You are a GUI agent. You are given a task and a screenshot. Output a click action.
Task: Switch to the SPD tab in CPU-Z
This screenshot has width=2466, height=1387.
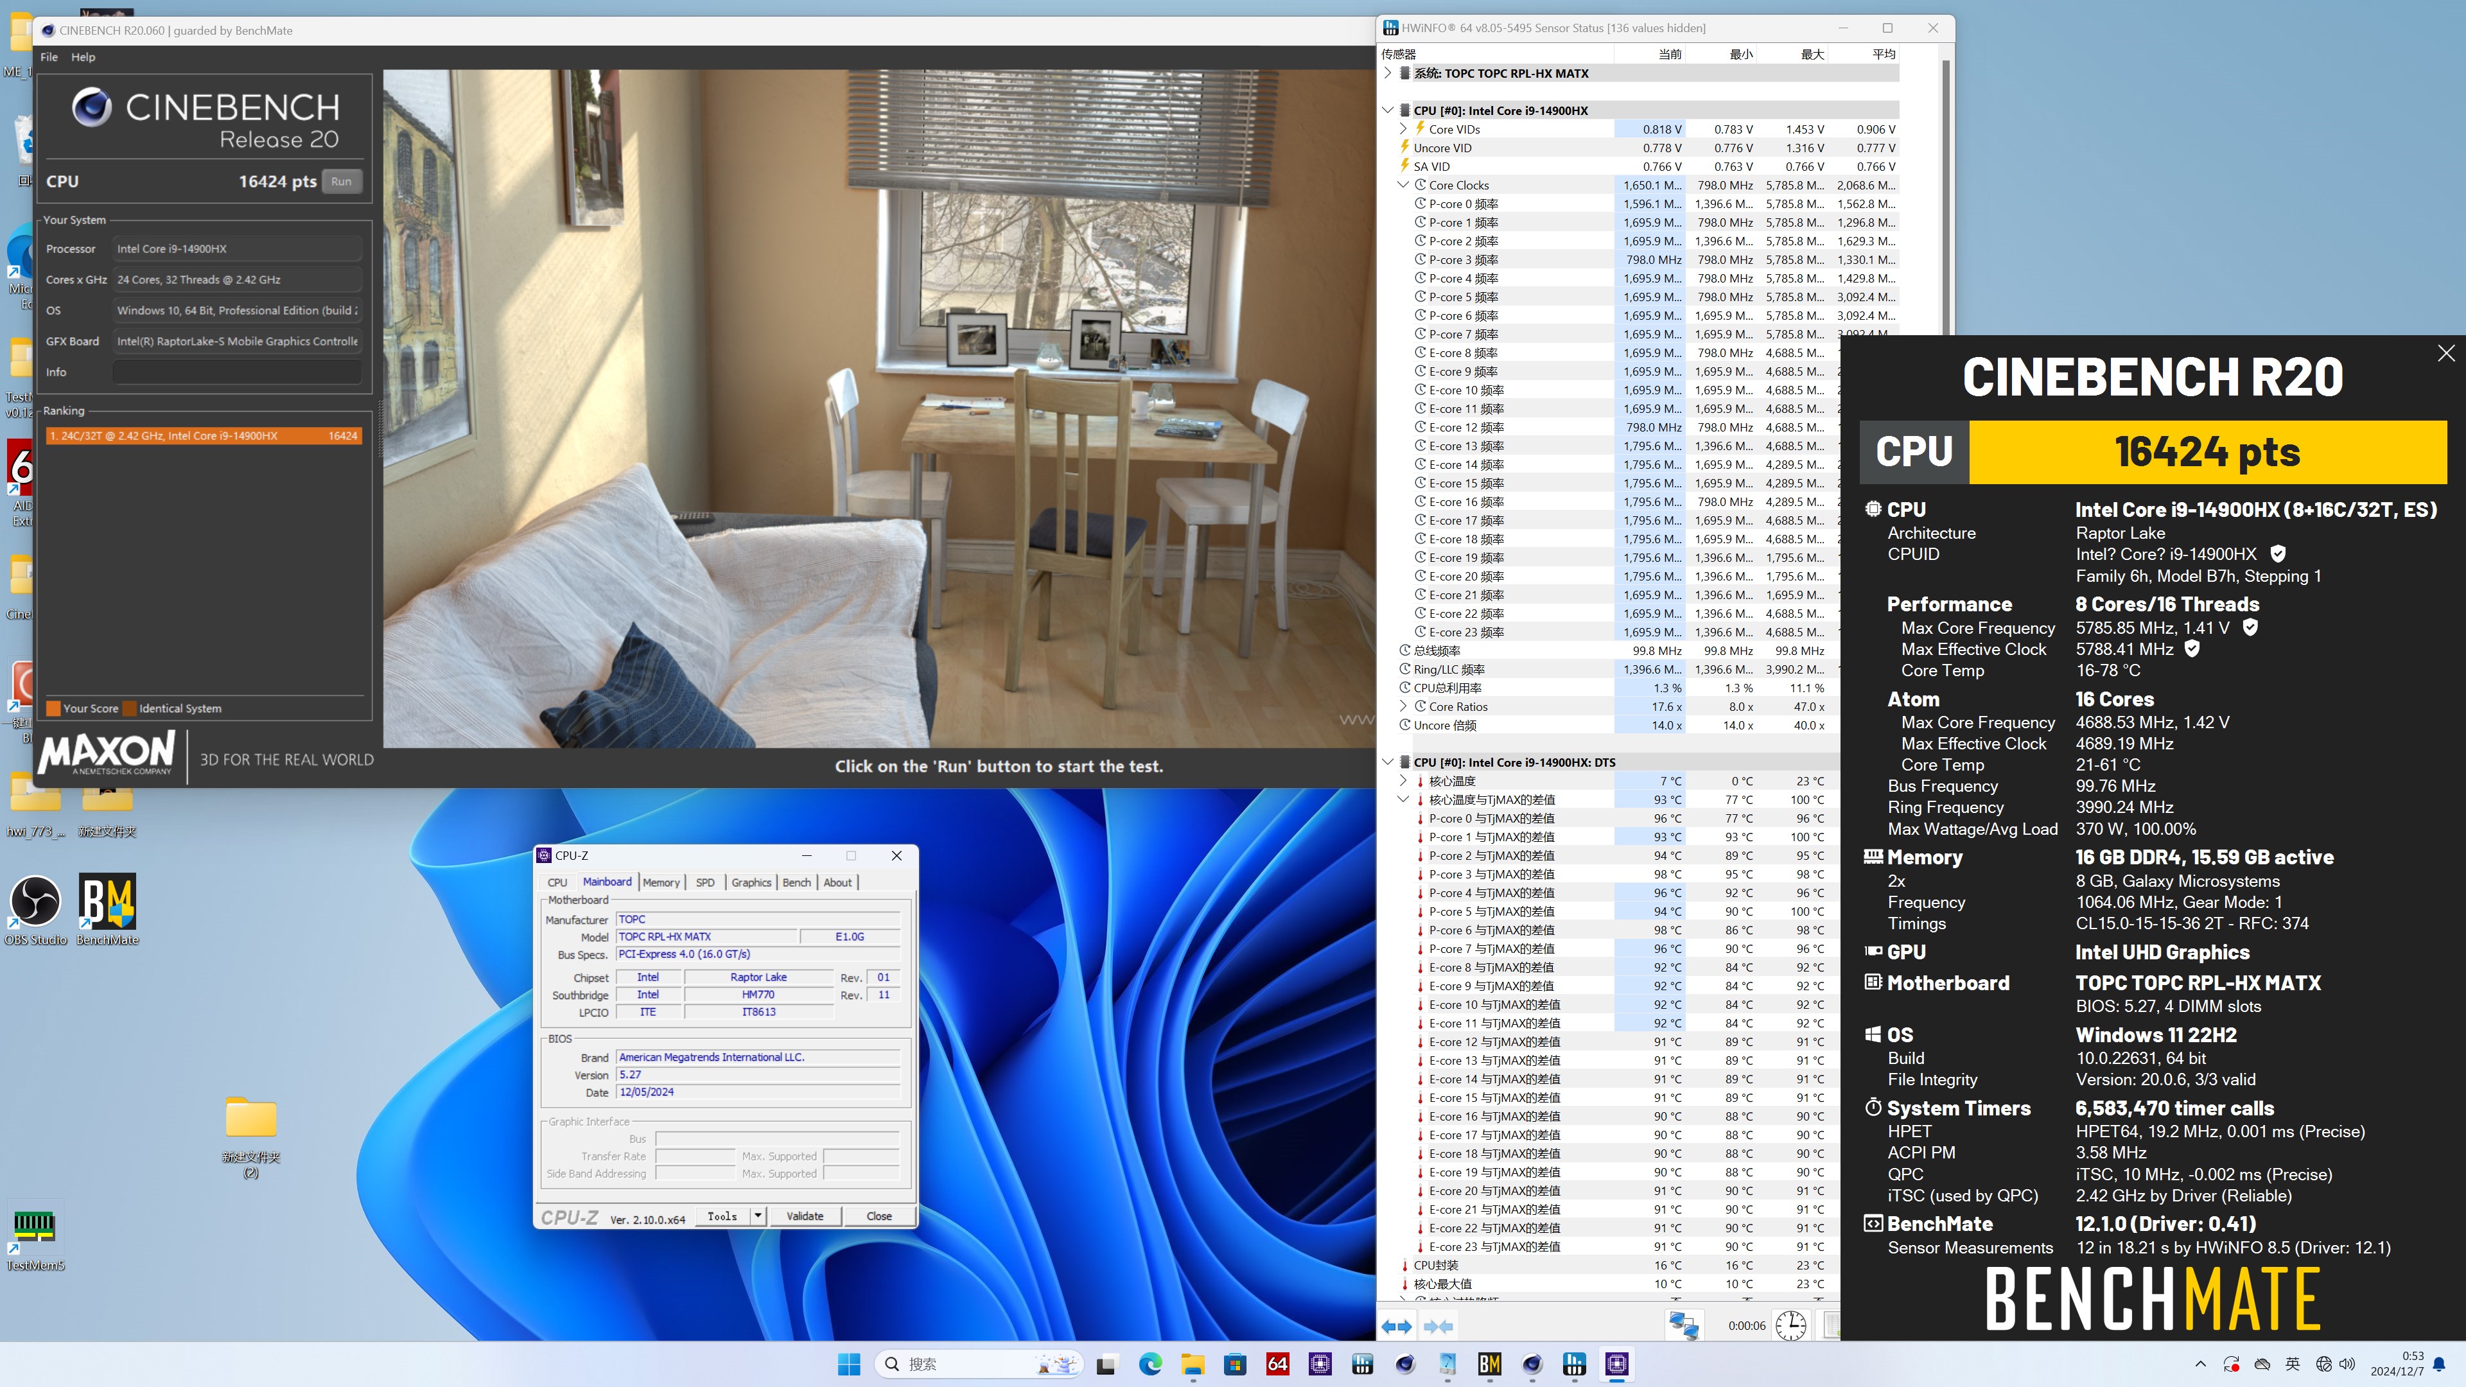706,882
